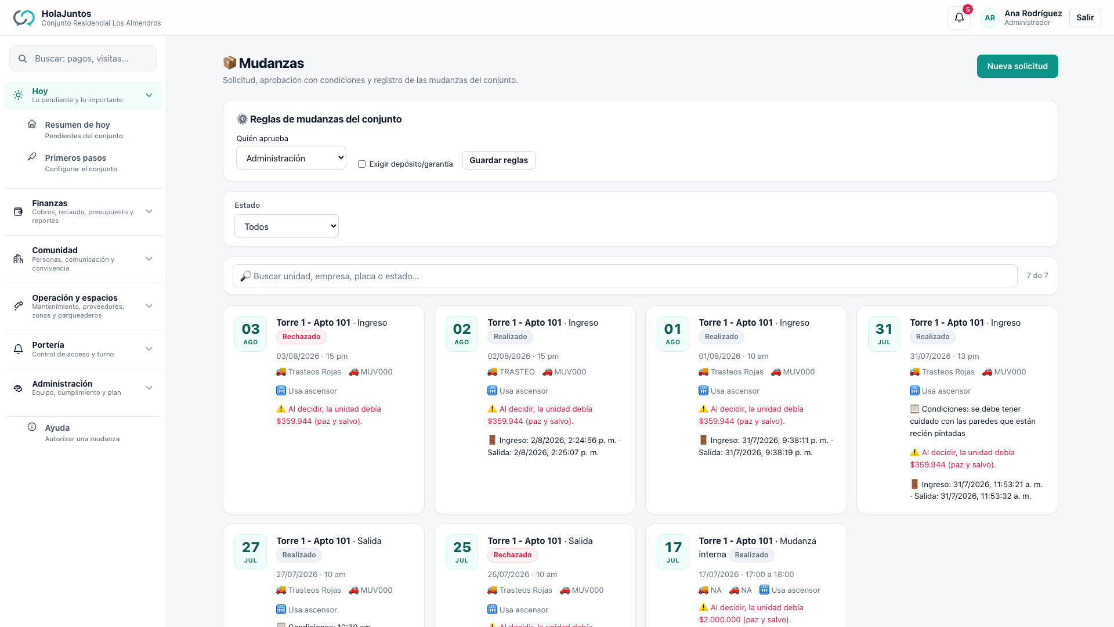Click the notepad icon beside Condiciones on 31 JUL card

pyautogui.click(x=914, y=409)
